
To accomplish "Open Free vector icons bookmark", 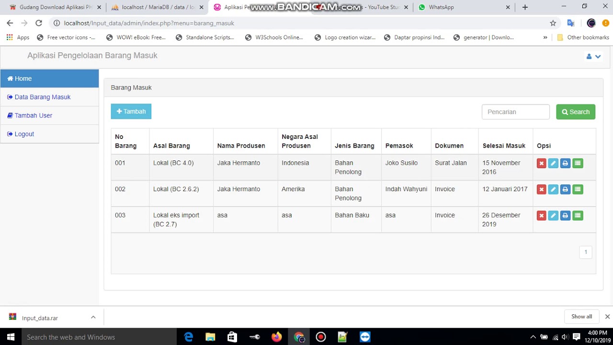I will click(66, 37).
